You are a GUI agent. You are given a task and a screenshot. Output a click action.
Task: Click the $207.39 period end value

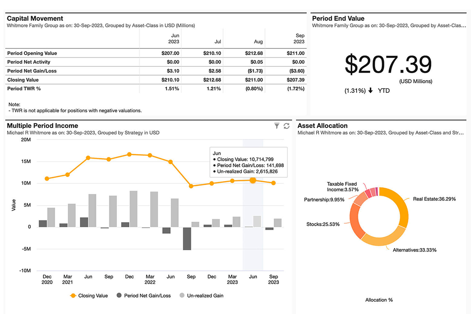[388, 65]
